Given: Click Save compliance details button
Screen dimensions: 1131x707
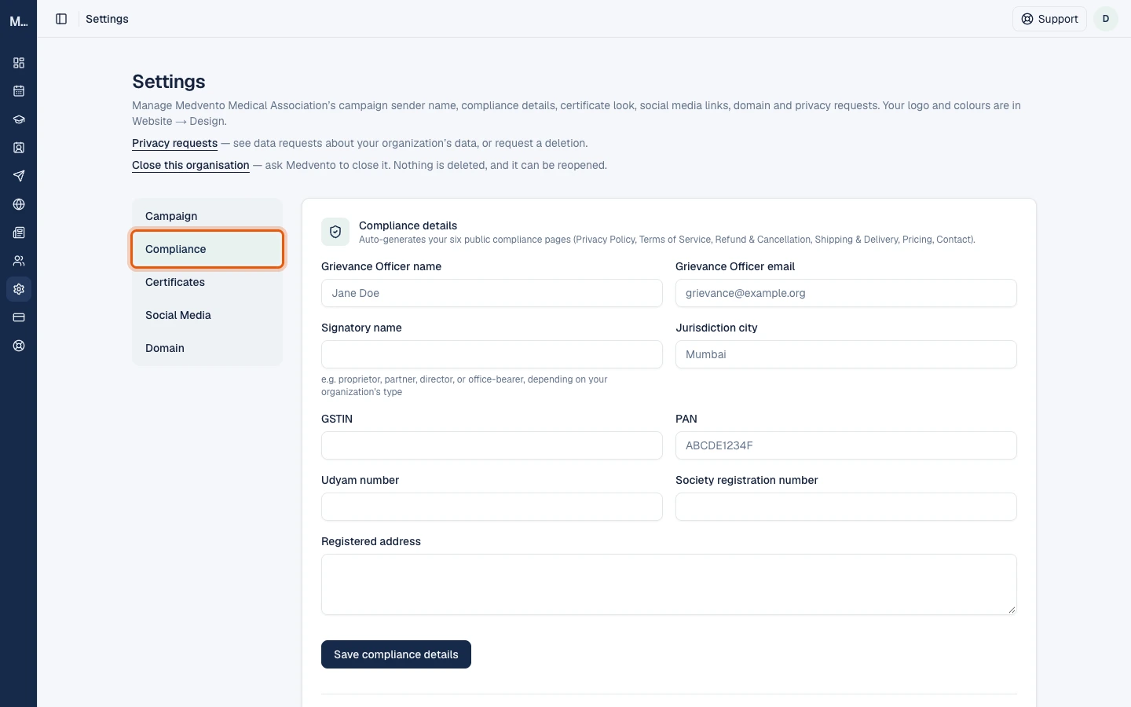Looking at the screenshot, I should [396, 654].
